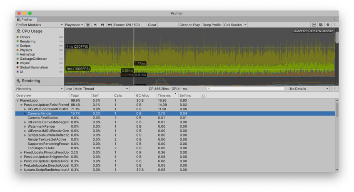This screenshot has width=354, height=192.
Task: Reorder handle next to Others category
Action: click(x=61, y=37)
